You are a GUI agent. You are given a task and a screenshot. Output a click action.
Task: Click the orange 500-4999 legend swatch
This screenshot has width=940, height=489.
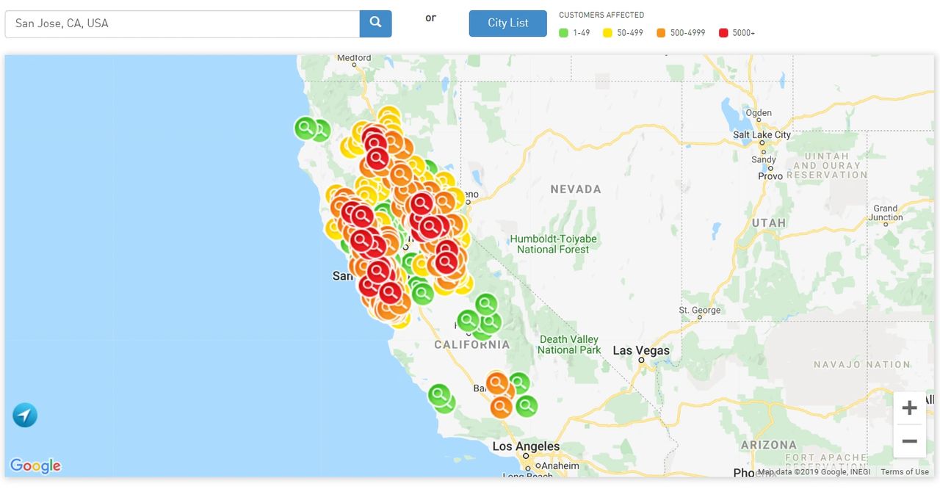[661, 33]
